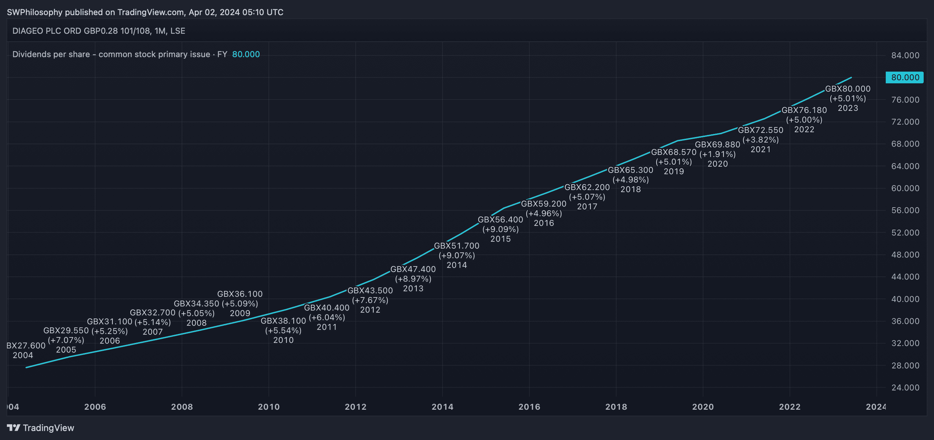
Task: Click the 68.000 price scale label
Action: [905, 144]
